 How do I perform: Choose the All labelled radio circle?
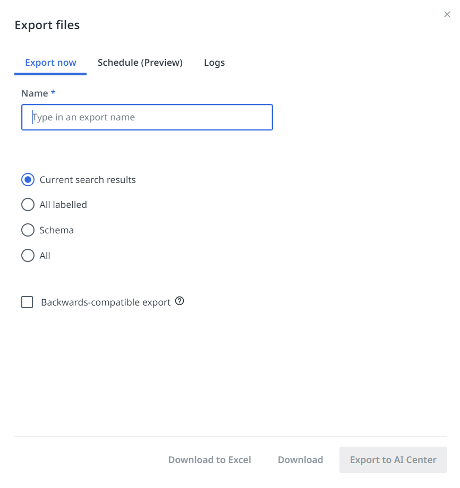28,205
